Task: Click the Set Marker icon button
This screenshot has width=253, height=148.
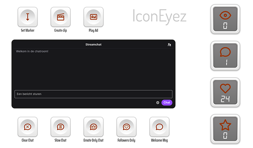Action: [x=28, y=17]
